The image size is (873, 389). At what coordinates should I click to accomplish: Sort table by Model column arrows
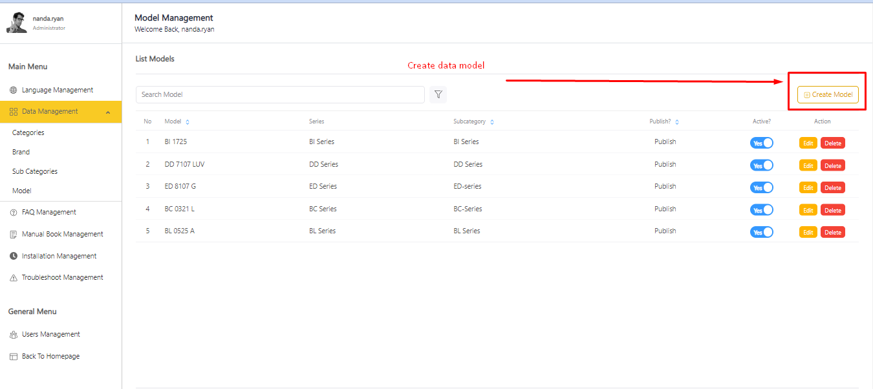tap(188, 122)
